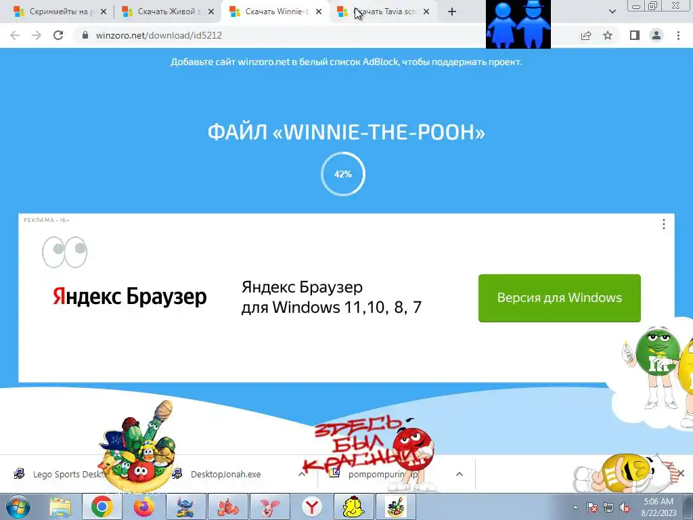Open the browser side panel

tap(635, 35)
